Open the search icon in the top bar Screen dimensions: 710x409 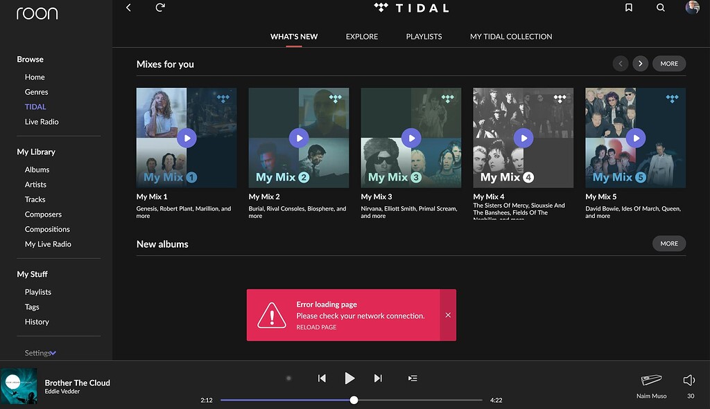(x=660, y=8)
